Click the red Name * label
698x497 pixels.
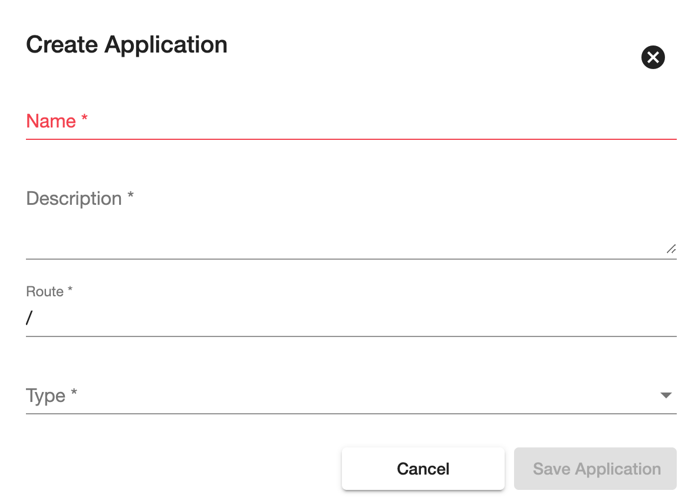coord(51,122)
